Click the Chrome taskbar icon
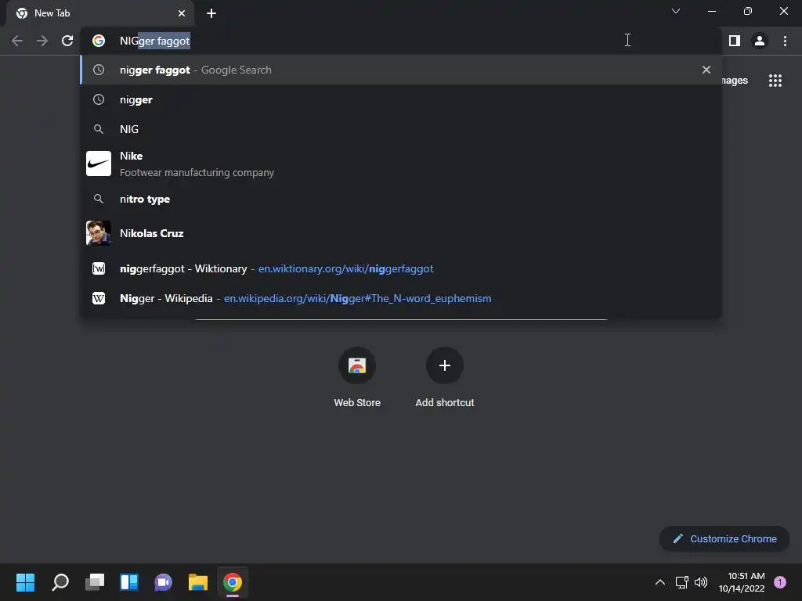Image resolution: width=802 pixels, height=601 pixels. (233, 582)
